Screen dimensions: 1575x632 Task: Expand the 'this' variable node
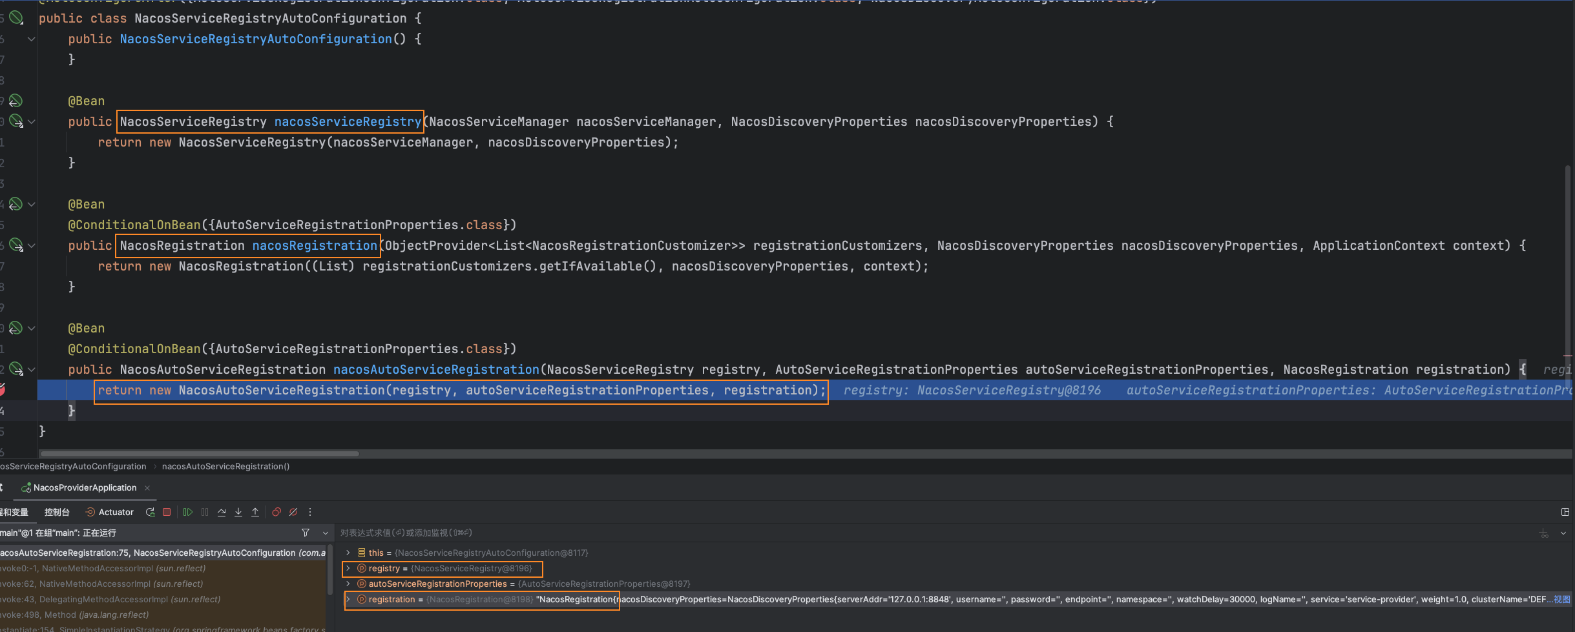tap(348, 553)
